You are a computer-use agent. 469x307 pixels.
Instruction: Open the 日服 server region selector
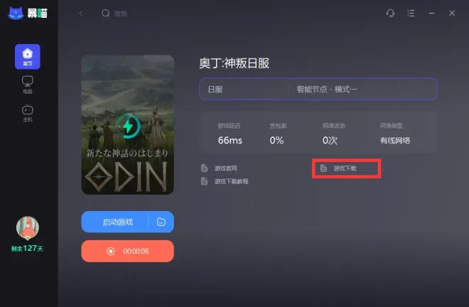tap(244, 89)
